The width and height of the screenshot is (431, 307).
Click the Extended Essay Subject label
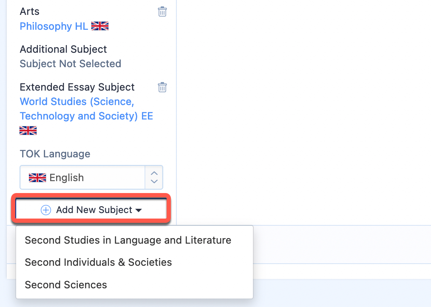point(77,87)
